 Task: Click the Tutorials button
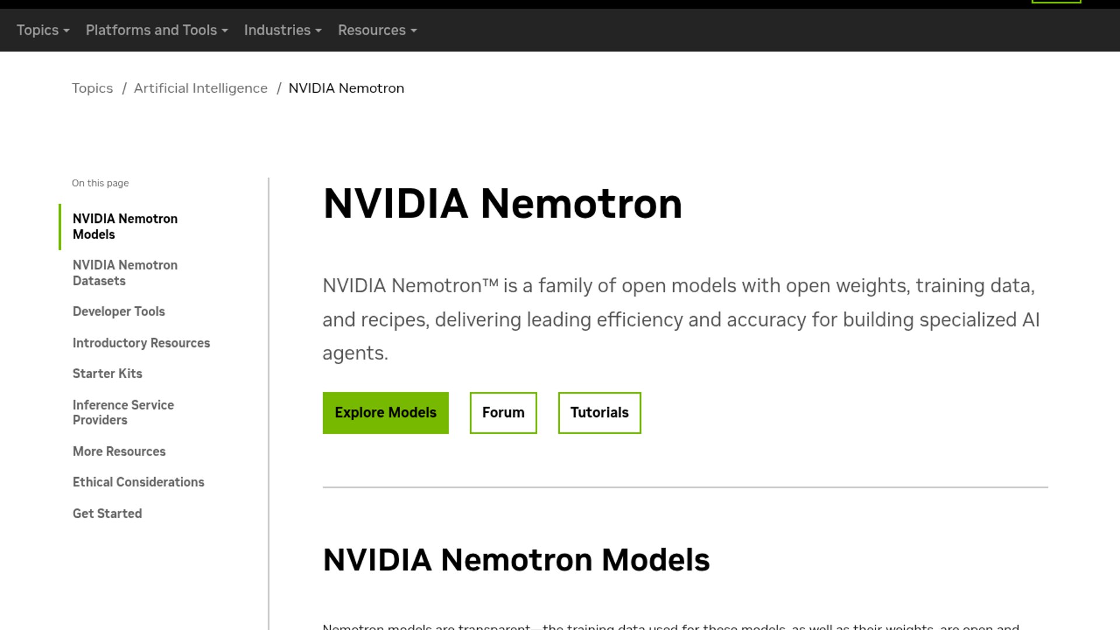pos(599,412)
